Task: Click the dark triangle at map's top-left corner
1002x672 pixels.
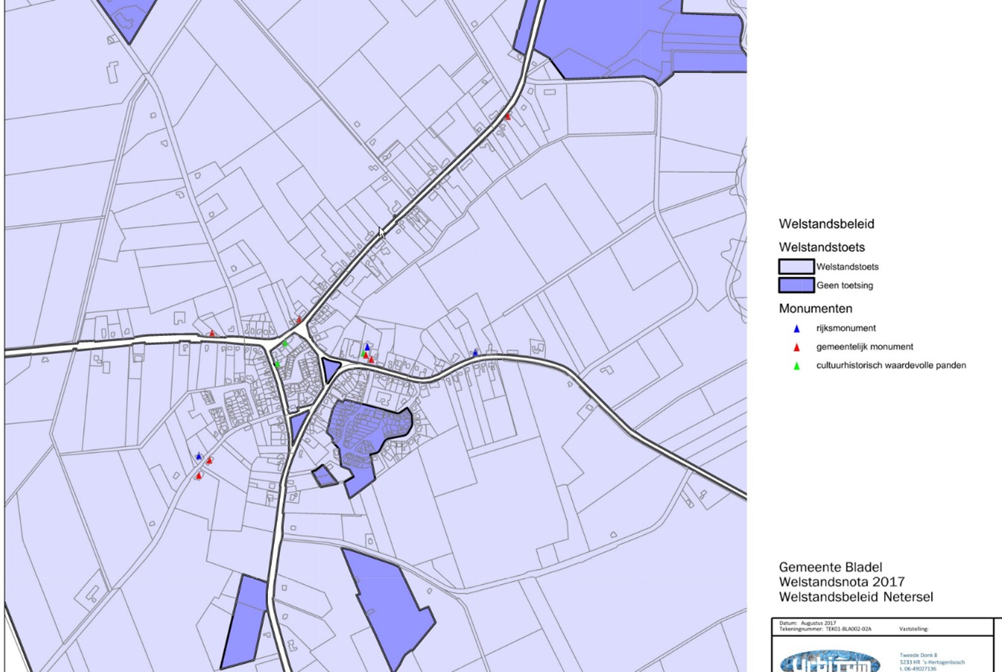Action: 128,18
